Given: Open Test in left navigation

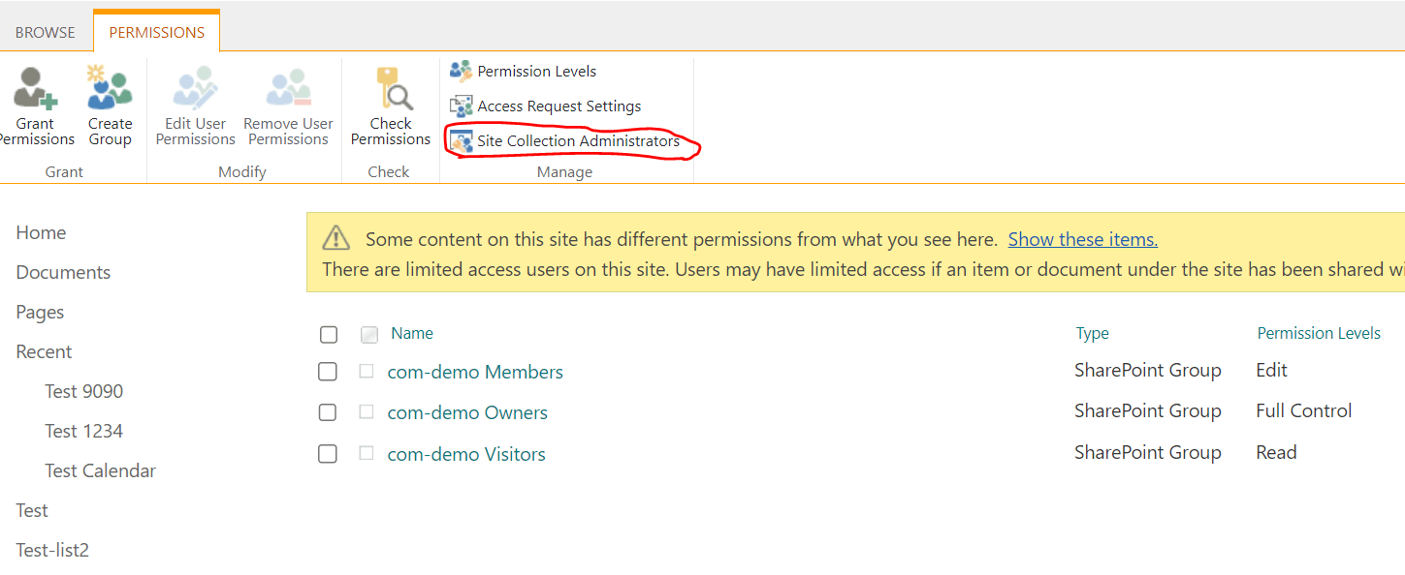Looking at the screenshot, I should point(32,510).
